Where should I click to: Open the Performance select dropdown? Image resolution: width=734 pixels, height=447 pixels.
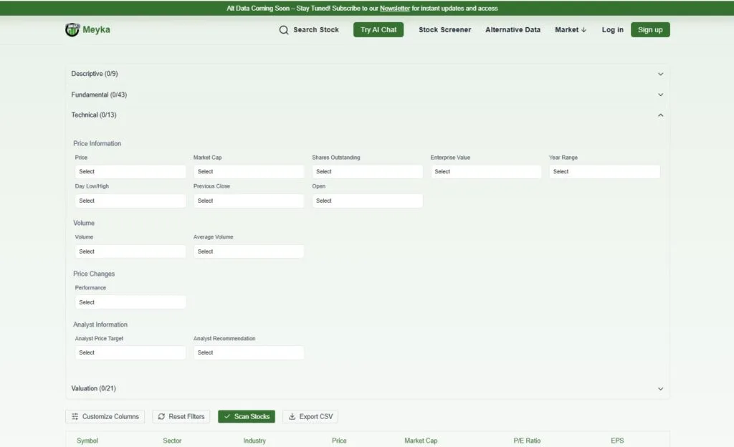(130, 302)
